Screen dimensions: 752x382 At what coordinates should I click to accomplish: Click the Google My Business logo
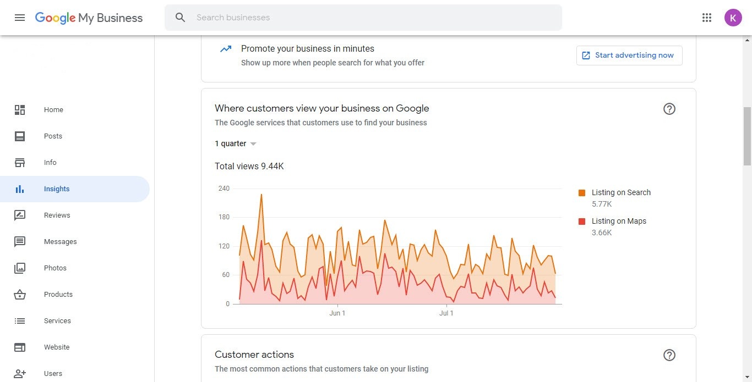tap(89, 18)
